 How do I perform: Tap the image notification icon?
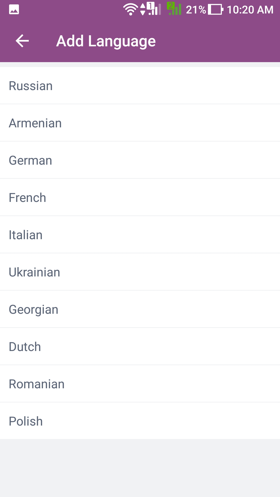(x=14, y=10)
